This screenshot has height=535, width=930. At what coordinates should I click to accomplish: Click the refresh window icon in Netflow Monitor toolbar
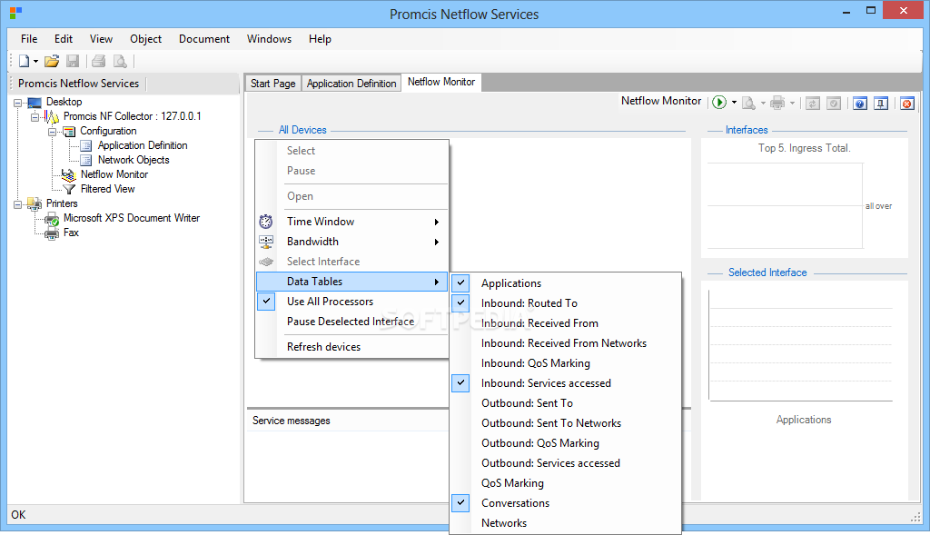tap(813, 104)
